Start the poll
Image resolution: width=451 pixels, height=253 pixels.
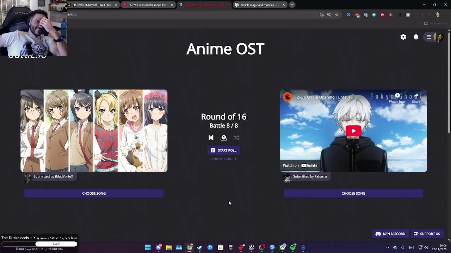pos(223,150)
